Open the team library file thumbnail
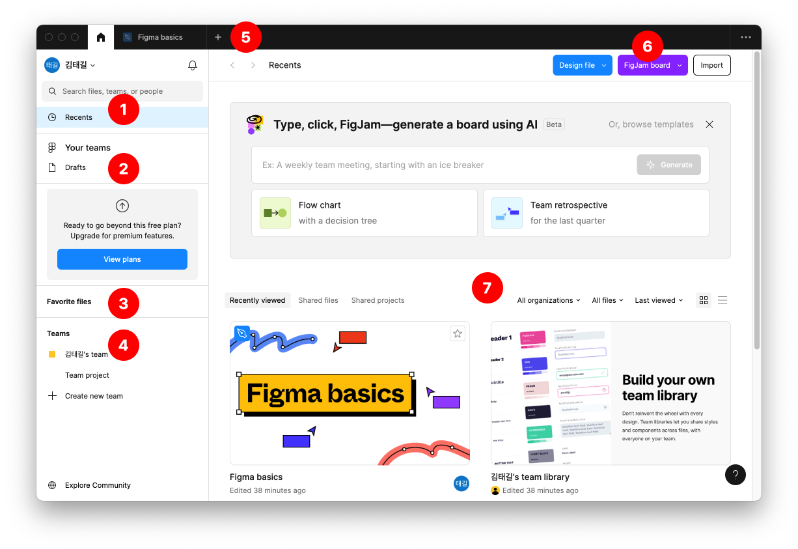 point(611,393)
